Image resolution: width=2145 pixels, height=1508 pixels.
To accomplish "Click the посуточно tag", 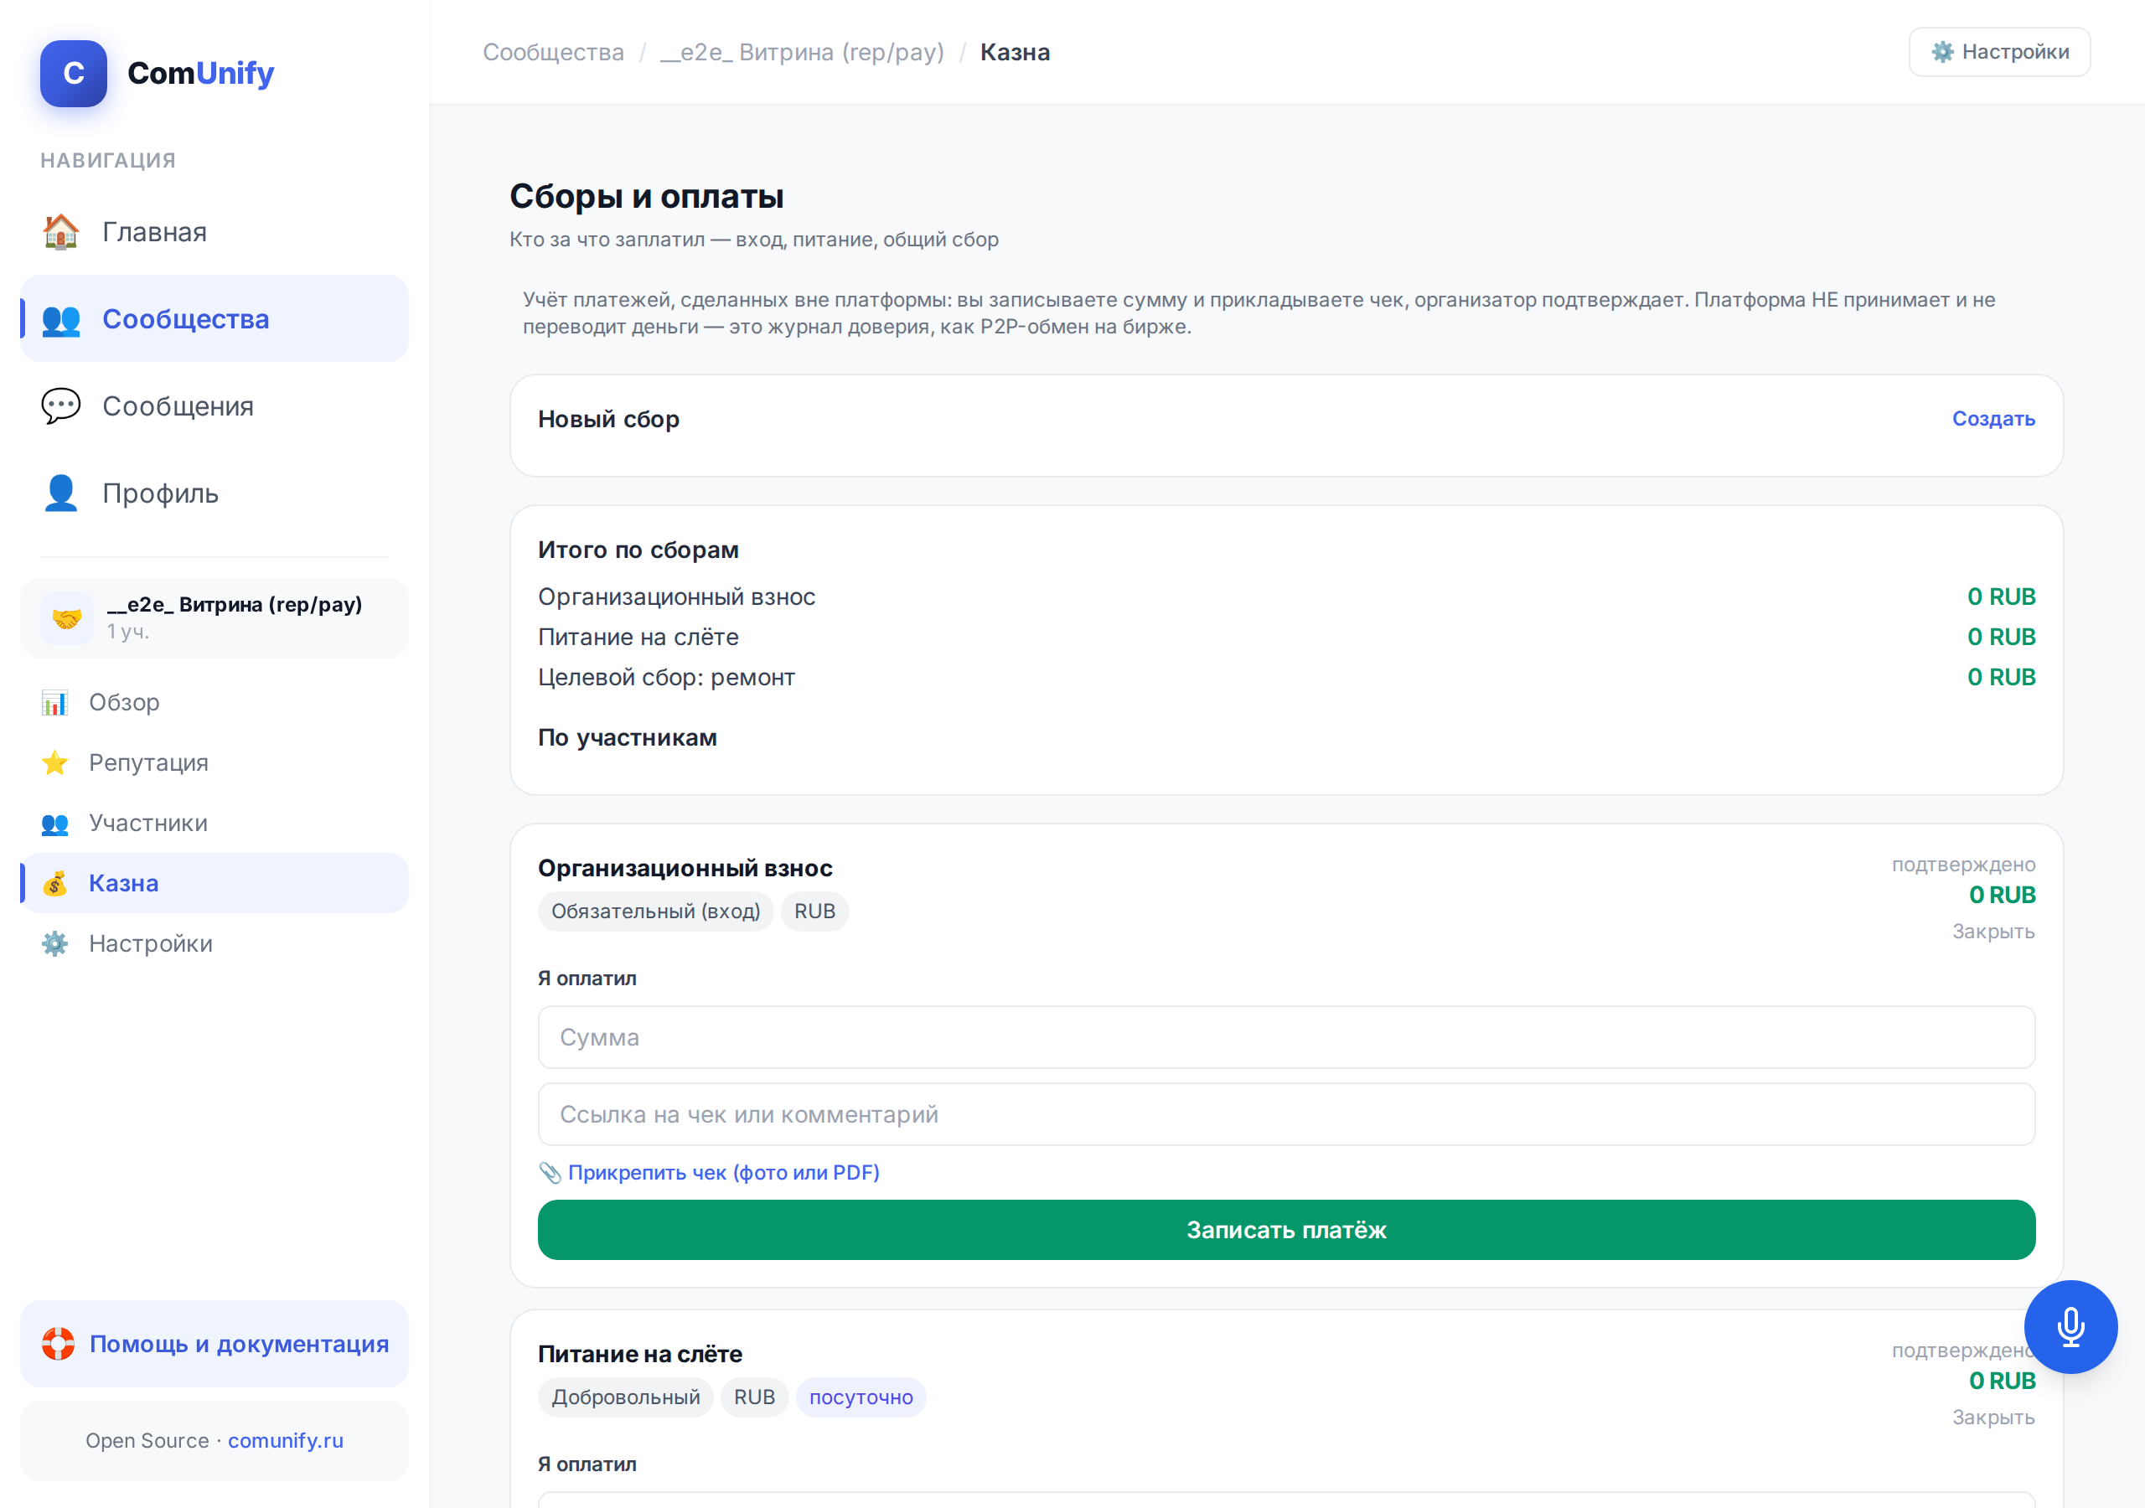I will point(861,1397).
